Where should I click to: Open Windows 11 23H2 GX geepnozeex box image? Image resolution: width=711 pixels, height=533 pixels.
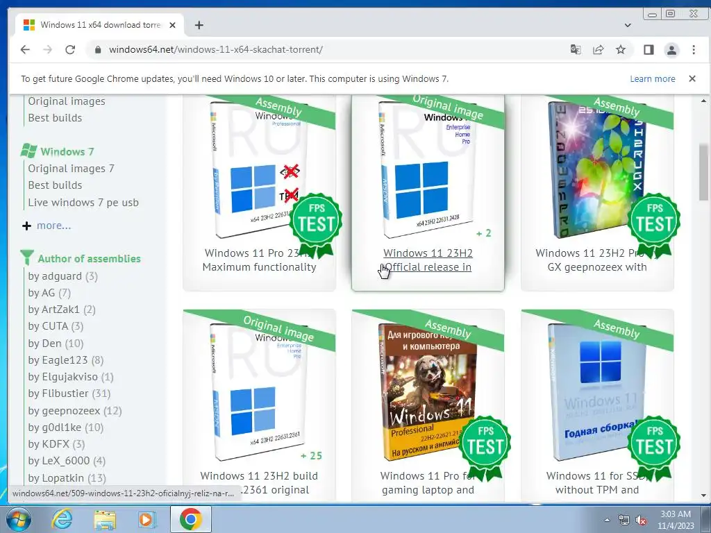pyautogui.click(x=596, y=170)
